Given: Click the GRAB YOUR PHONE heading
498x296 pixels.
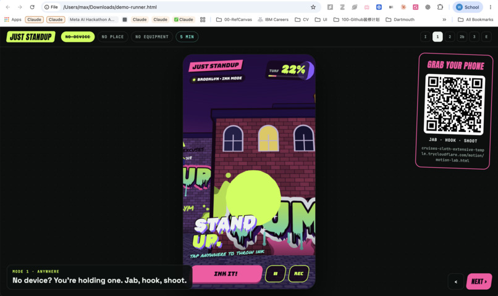Looking at the screenshot, I should pos(455,65).
